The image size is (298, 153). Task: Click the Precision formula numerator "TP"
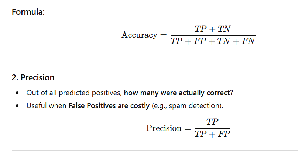[x=212, y=122]
